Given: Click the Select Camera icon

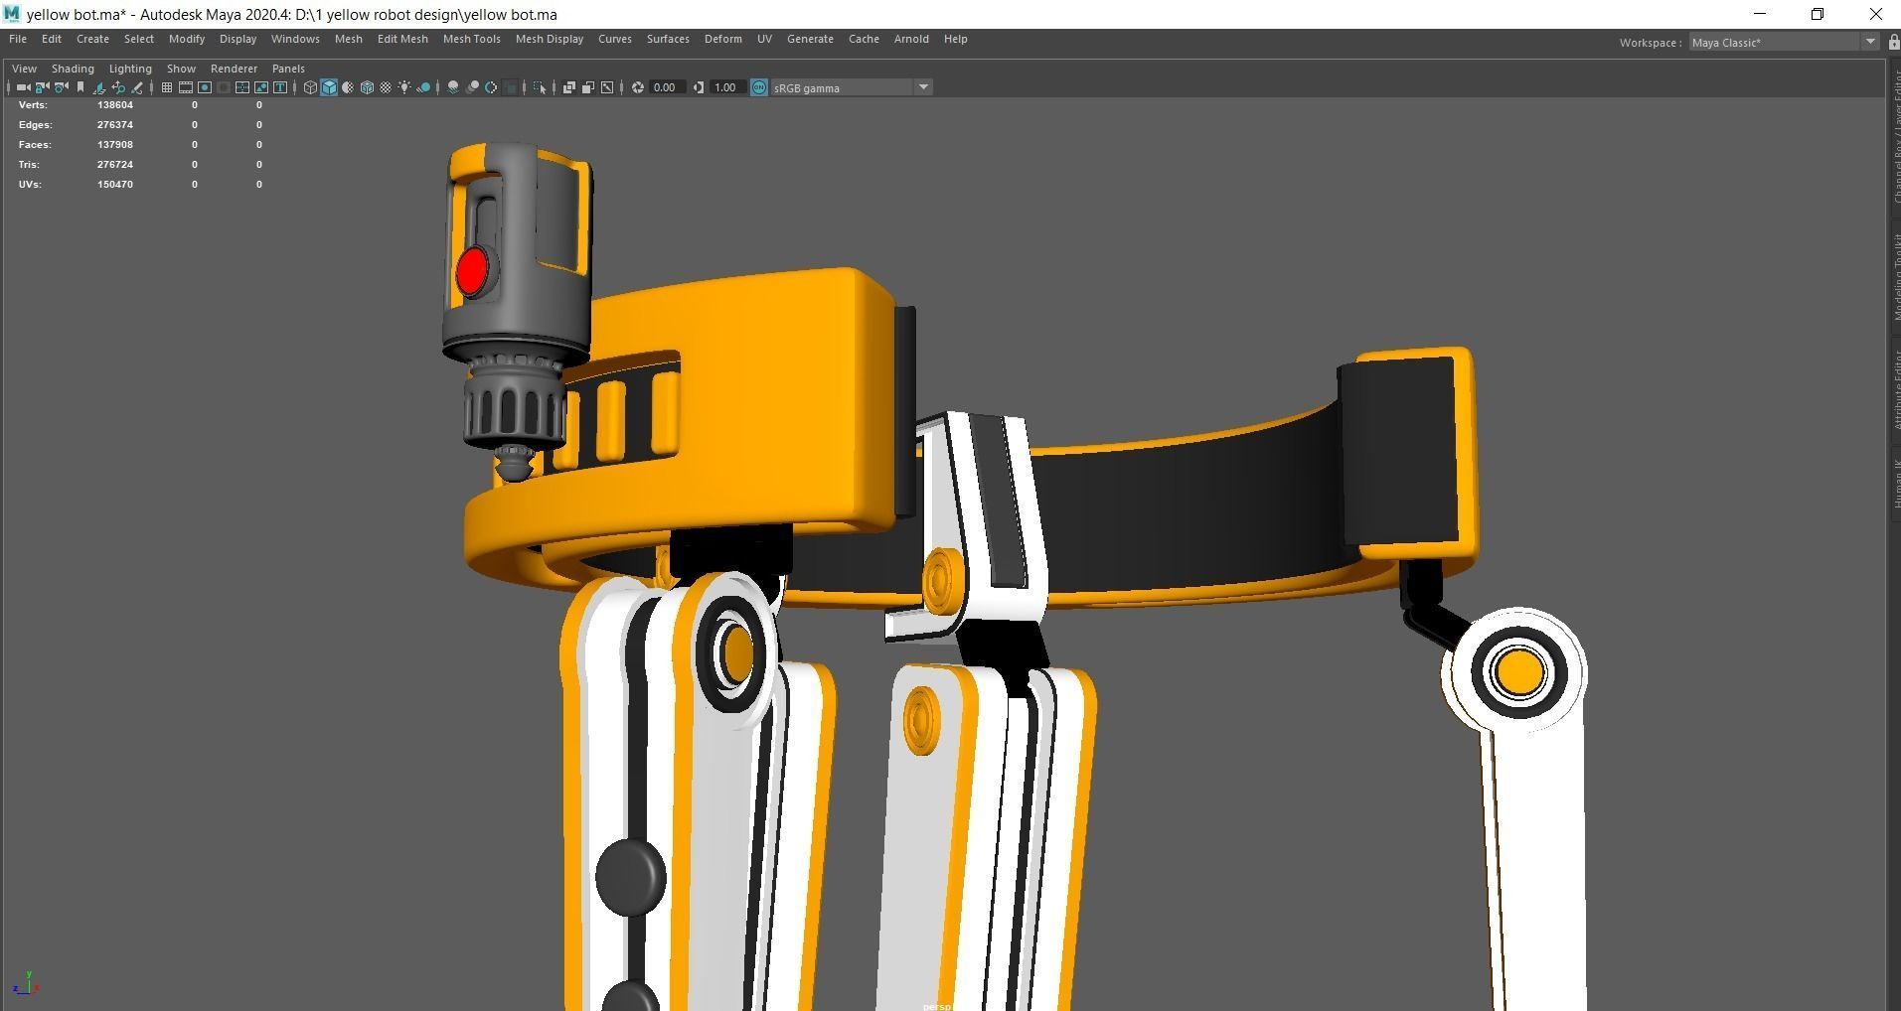Looking at the screenshot, I should pos(23,87).
